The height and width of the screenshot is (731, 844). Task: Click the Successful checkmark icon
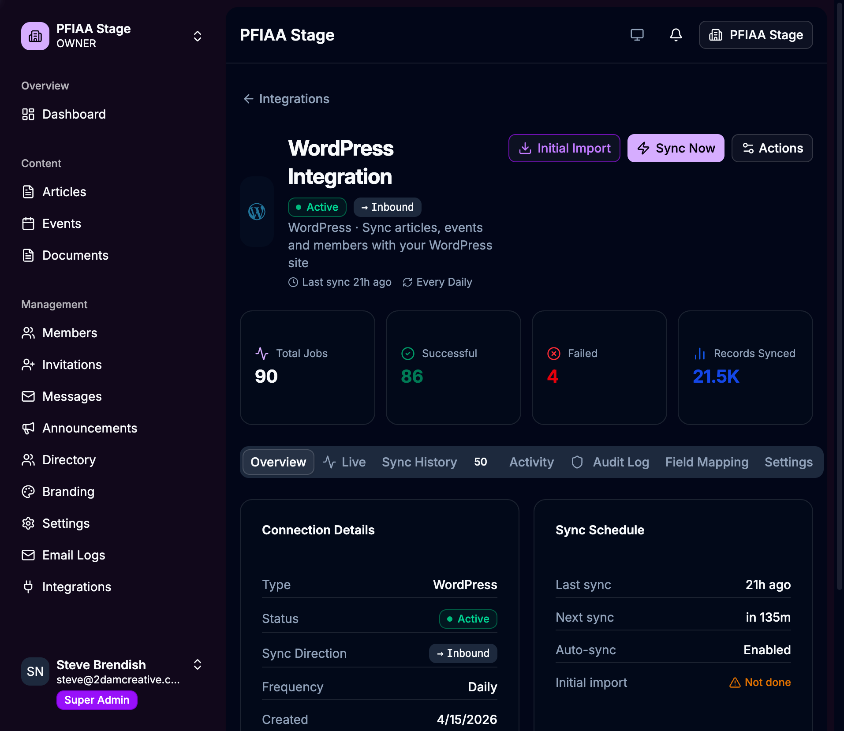[408, 354]
